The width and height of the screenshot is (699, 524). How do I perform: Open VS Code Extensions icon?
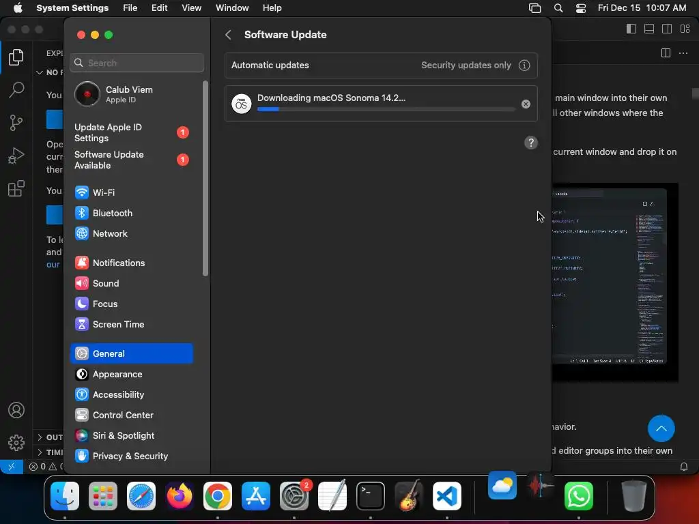tap(16, 188)
